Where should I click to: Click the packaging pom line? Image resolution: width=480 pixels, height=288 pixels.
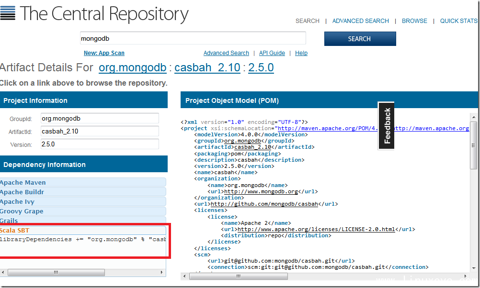point(238,154)
